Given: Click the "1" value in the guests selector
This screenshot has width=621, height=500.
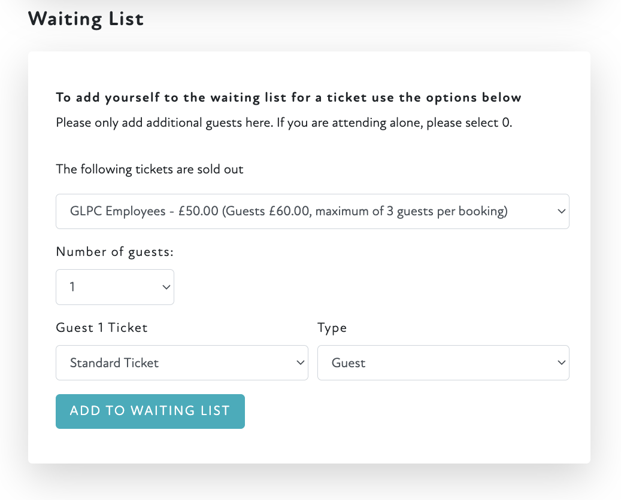Looking at the screenshot, I should (72, 287).
